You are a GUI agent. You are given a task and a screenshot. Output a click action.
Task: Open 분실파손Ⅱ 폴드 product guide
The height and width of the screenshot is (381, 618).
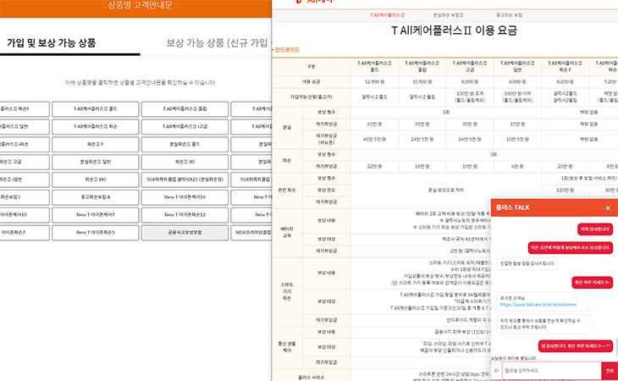pyautogui.click(x=185, y=144)
